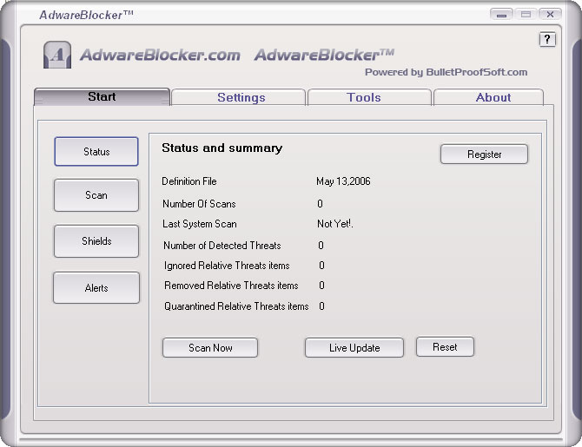Minimize the AdwareBlocker window
This screenshot has height=447, width=582.
[501, 15]
